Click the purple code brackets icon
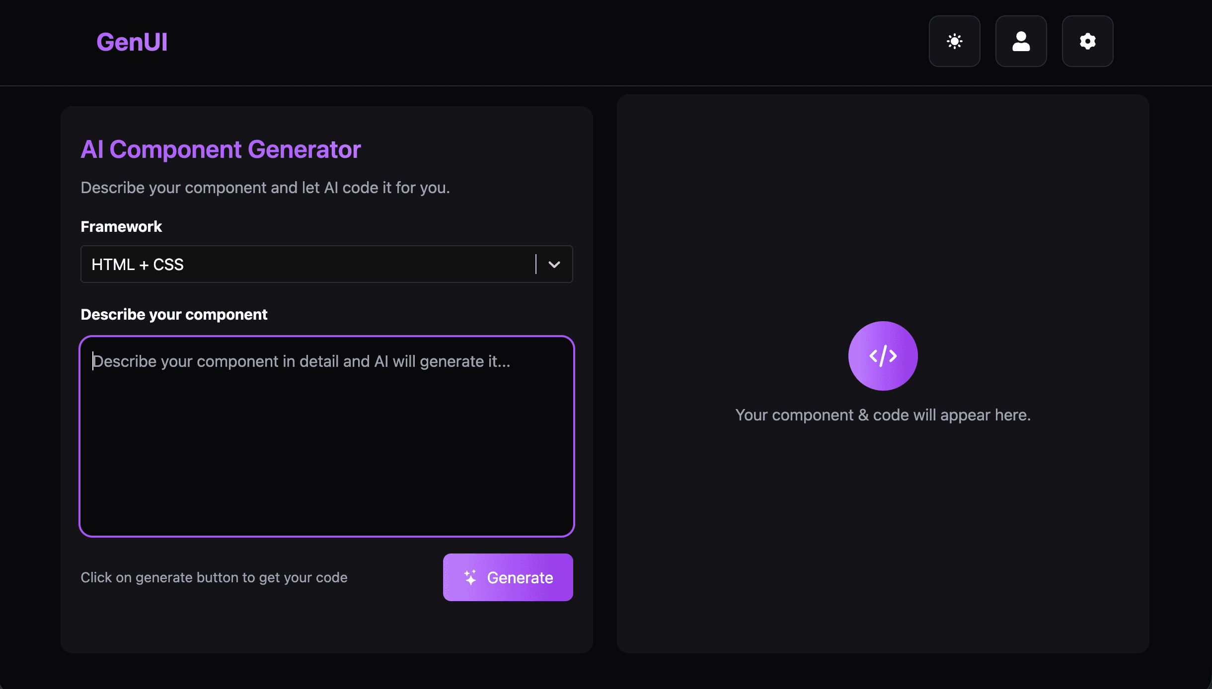Viewport: 1212px width, 689px height. point(883,356)
